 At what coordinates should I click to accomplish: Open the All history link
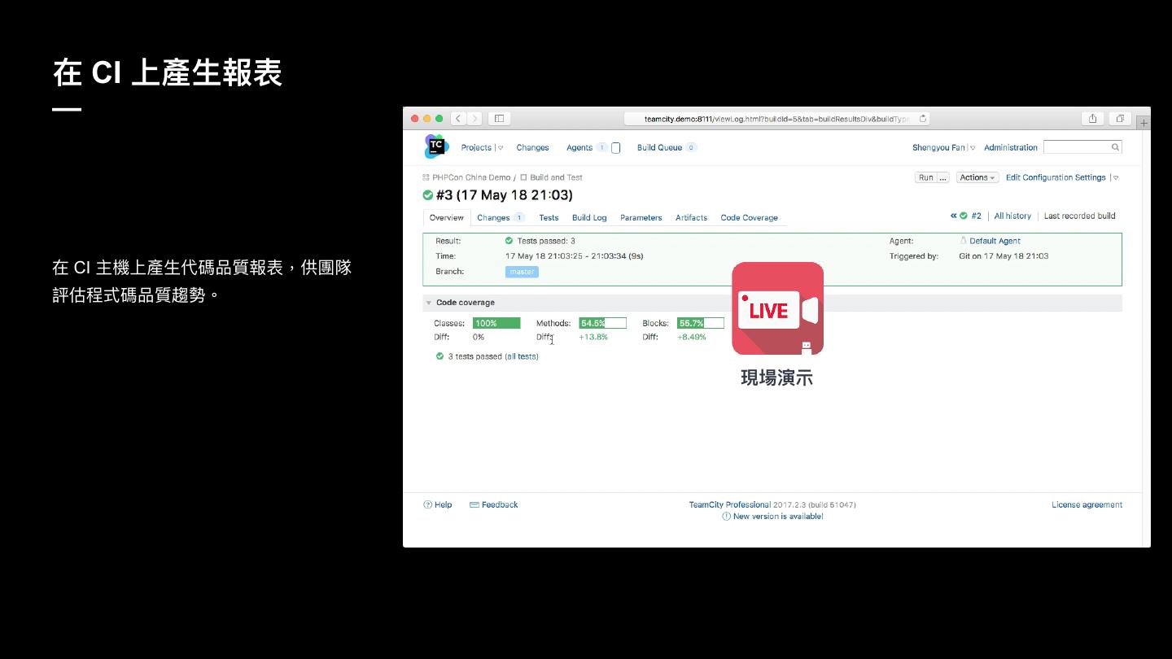tap(1012, 216)
